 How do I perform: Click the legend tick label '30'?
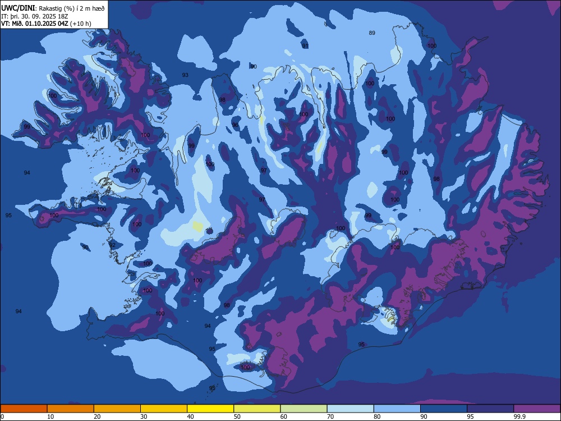coord(144,417)
